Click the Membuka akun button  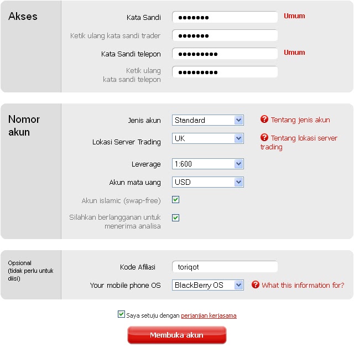(x=177, y=335)
